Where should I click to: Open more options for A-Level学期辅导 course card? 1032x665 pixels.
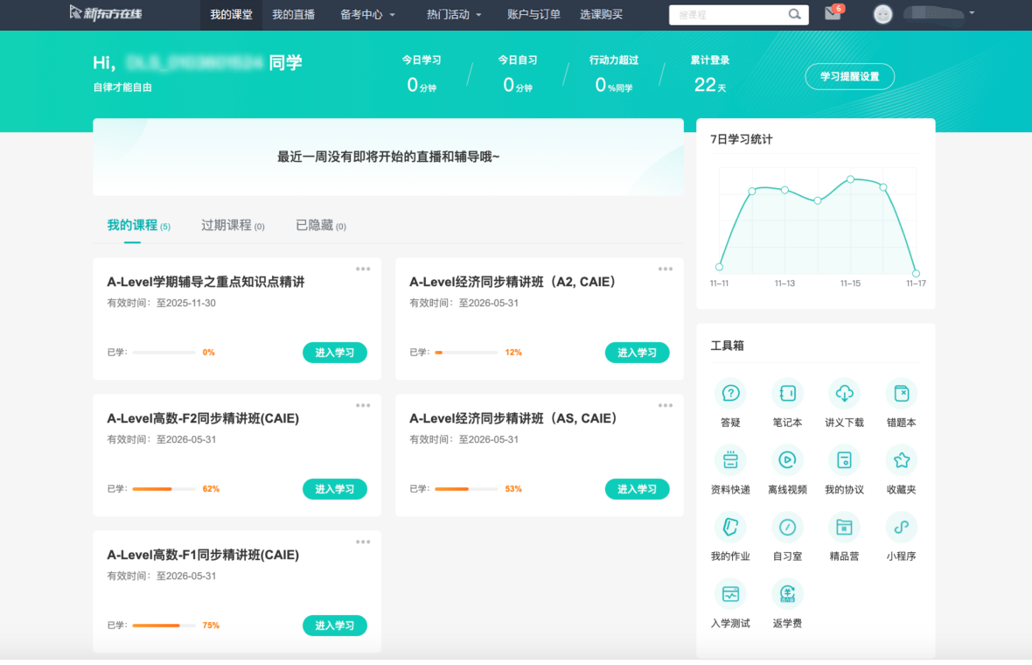363,269
